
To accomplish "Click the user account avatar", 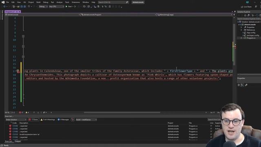I will (248, 2).
